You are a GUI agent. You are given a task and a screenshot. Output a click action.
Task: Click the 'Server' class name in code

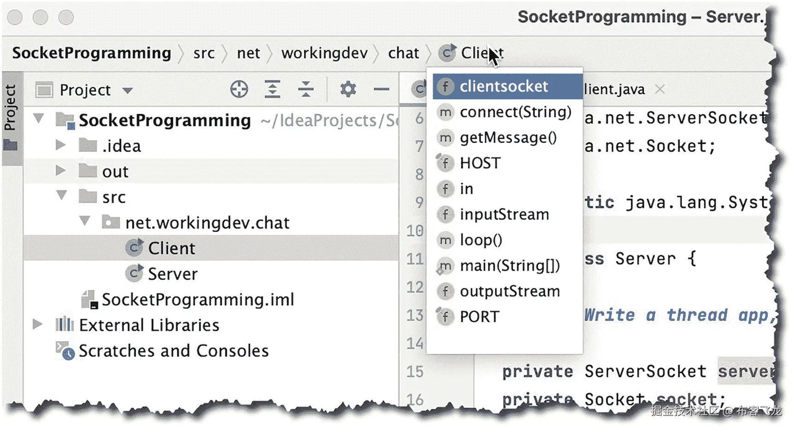(x=645, y=259)
